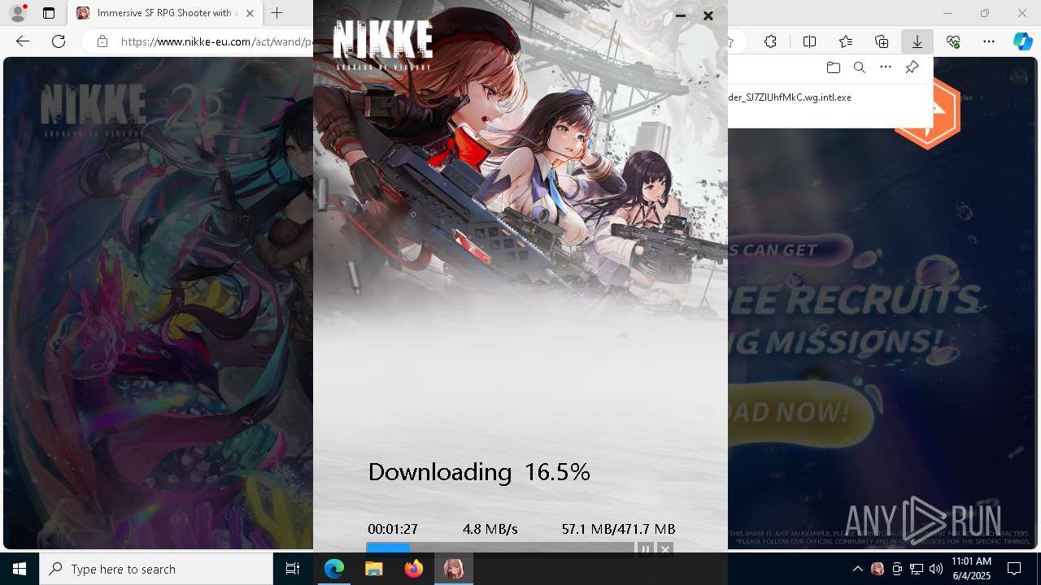
Task: Toggle Edge Downloads panel icon
Action: tap(917, 41)
